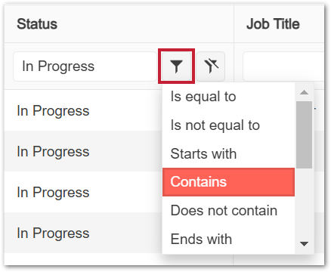
Task: Sort by the Job Title column header
Action: pyautogui.click(x=273, y=24)
